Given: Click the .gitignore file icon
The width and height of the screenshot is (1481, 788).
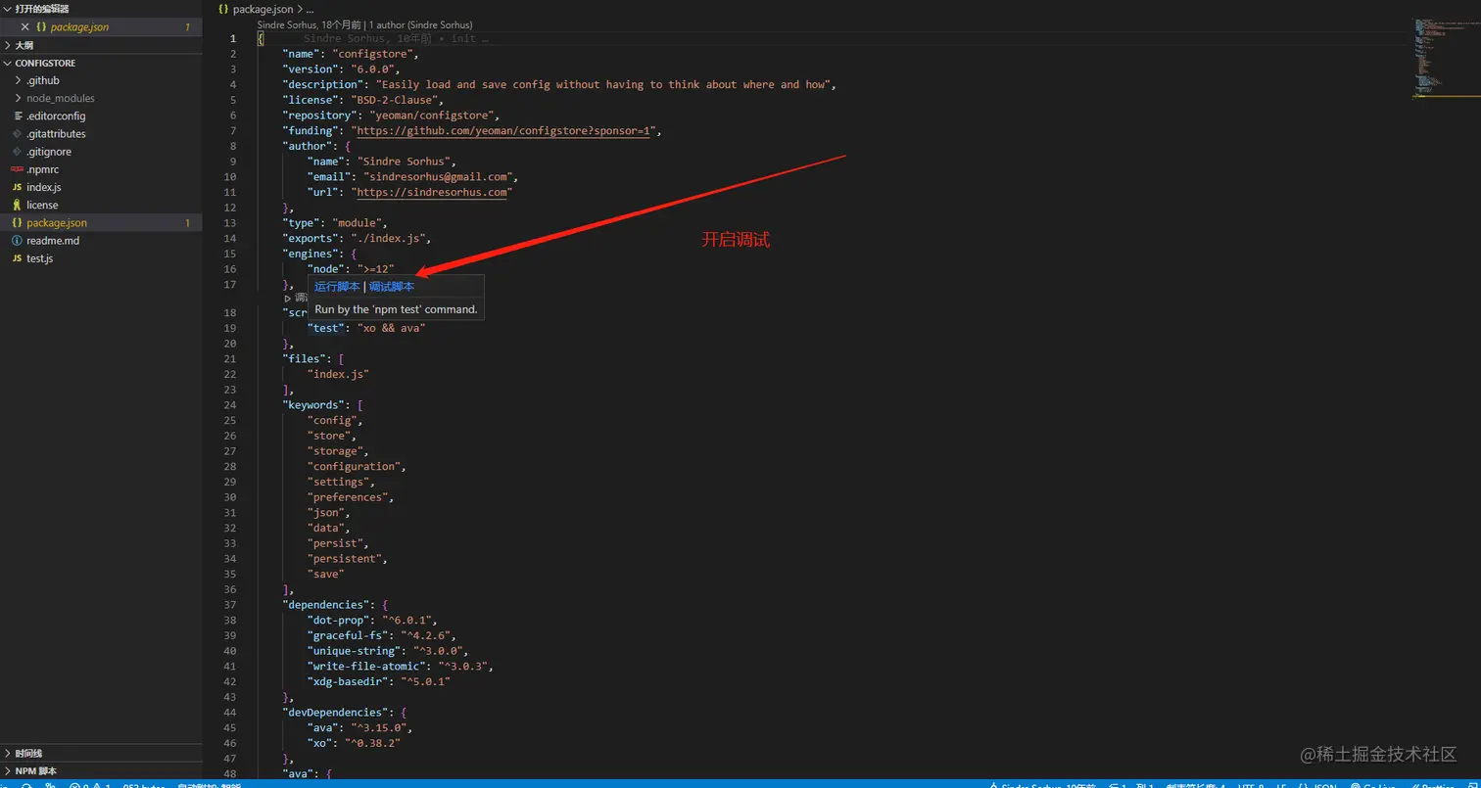Looking at the screenshot, I should click(x=18, y=152).
